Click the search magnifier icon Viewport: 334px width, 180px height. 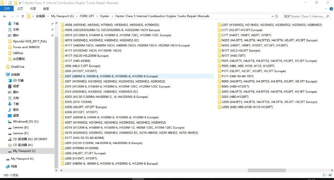327,16
